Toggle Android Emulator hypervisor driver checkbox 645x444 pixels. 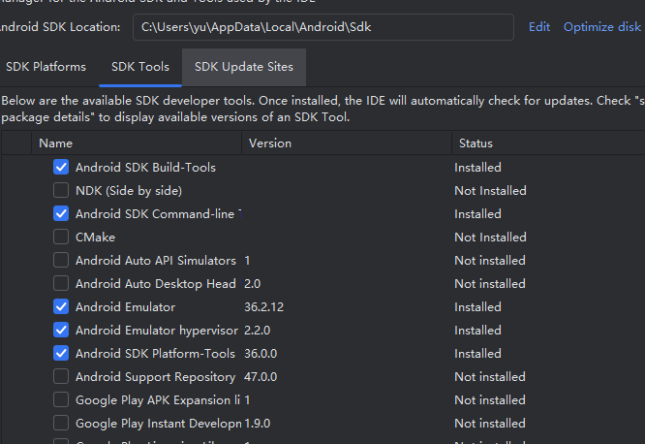click(x=61, y=331)
